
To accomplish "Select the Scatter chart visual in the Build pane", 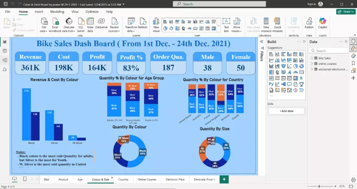I will tap(290, 66).
